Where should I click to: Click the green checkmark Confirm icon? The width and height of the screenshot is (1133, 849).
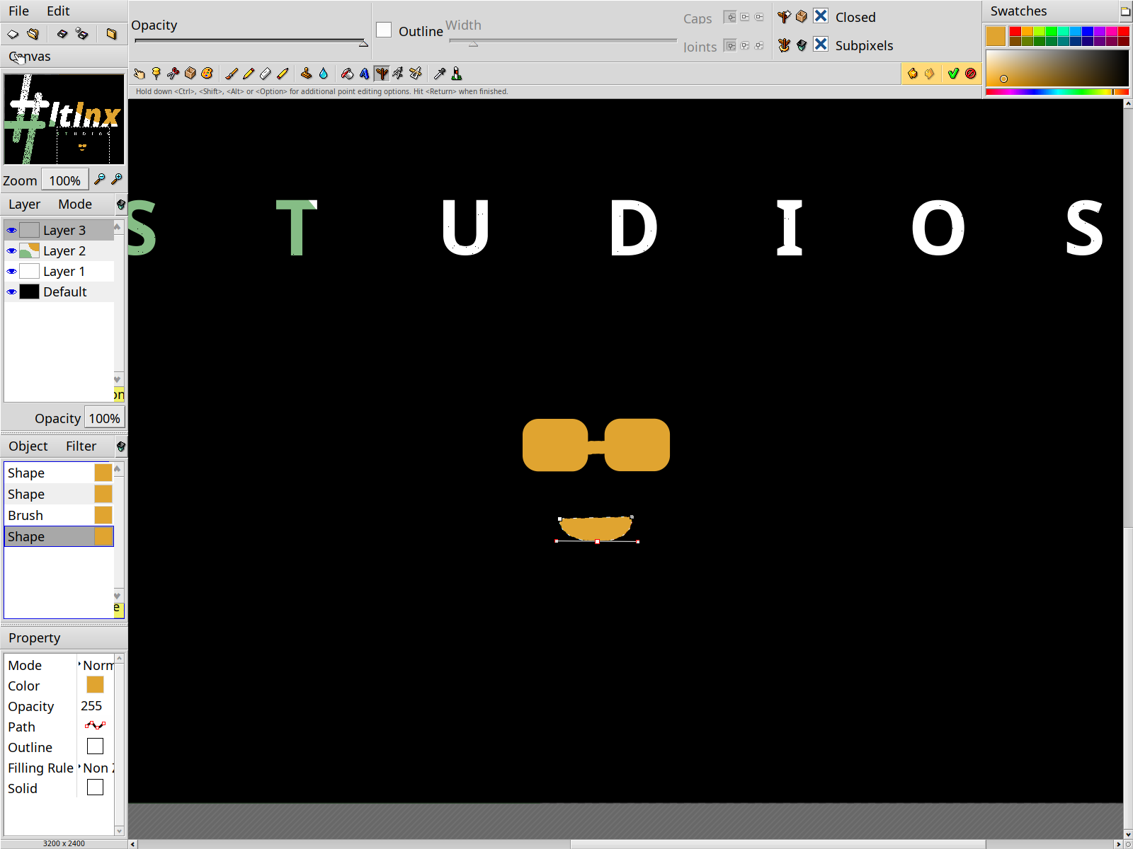[x=953, y=74]
